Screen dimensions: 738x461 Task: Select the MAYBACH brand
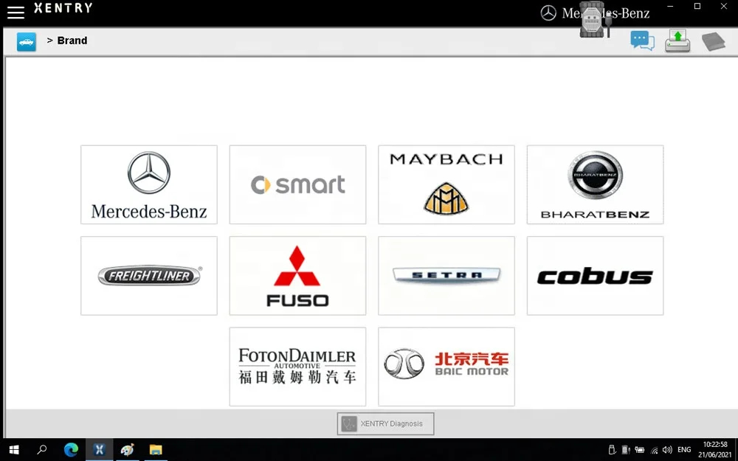point(446,184)
